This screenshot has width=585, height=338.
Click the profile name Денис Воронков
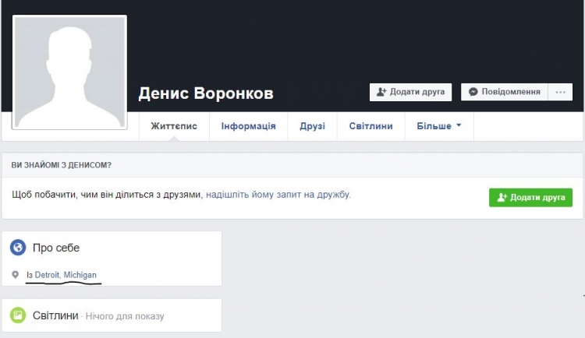[x=206, y=94]
